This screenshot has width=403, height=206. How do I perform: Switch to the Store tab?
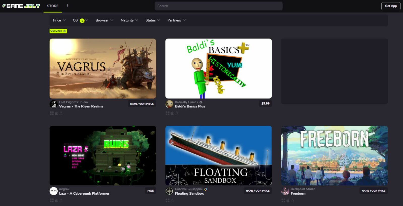point(53,6)
